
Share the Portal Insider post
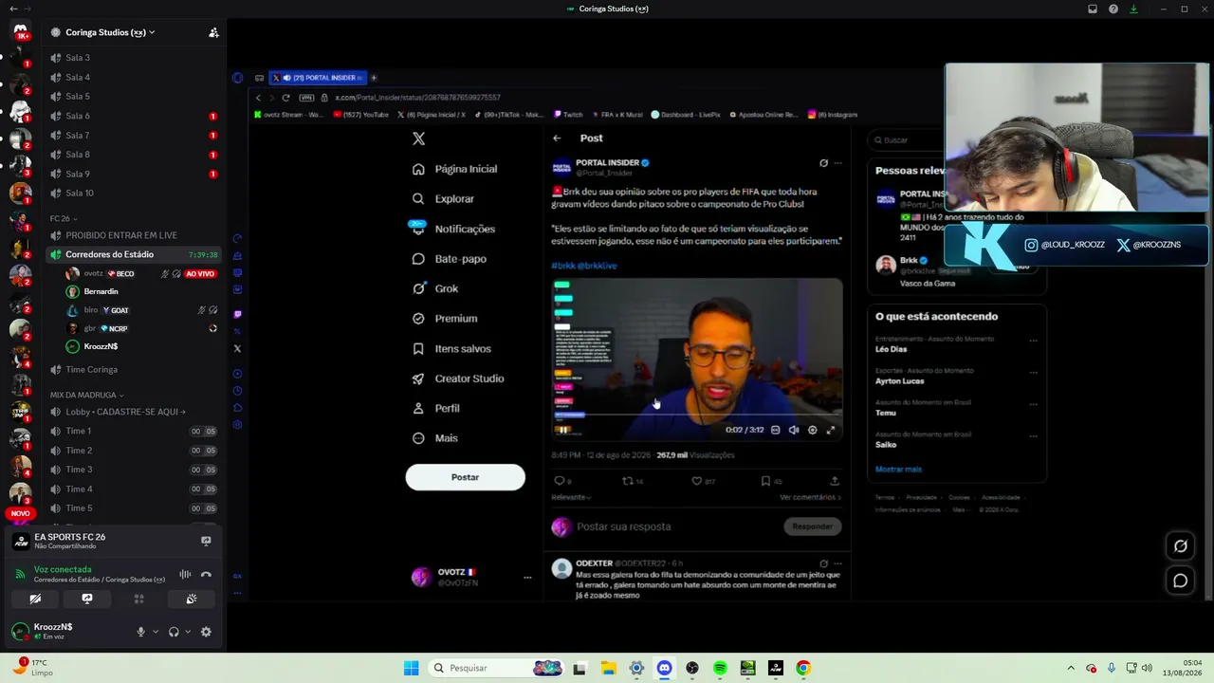coord(835,481)
